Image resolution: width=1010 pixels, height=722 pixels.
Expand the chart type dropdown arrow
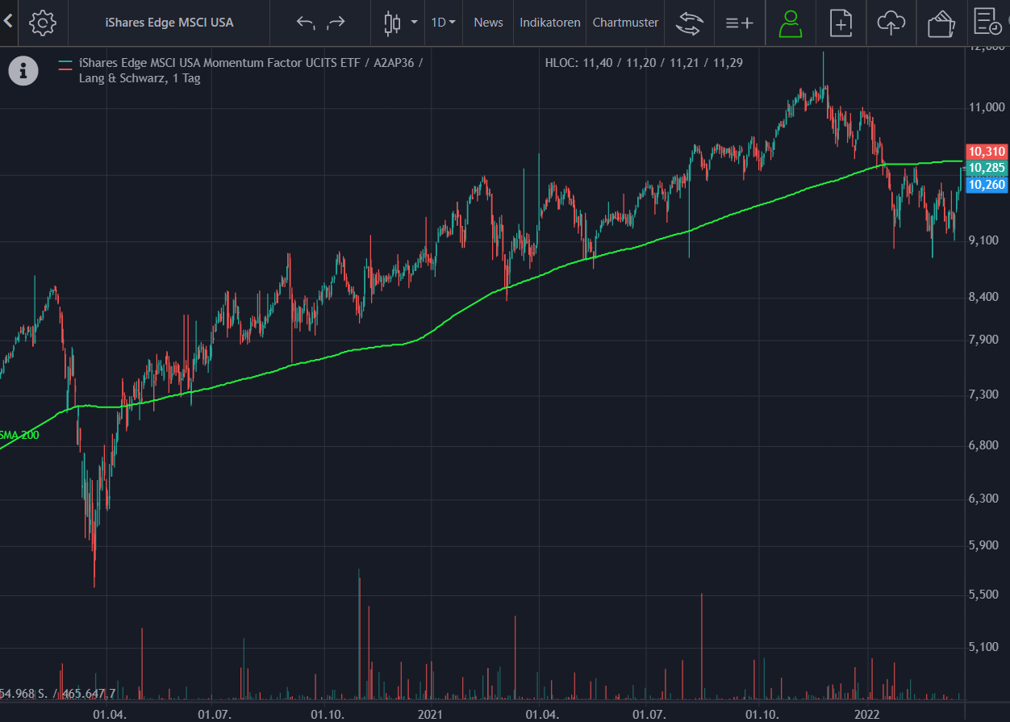click(x=414, y=23)
